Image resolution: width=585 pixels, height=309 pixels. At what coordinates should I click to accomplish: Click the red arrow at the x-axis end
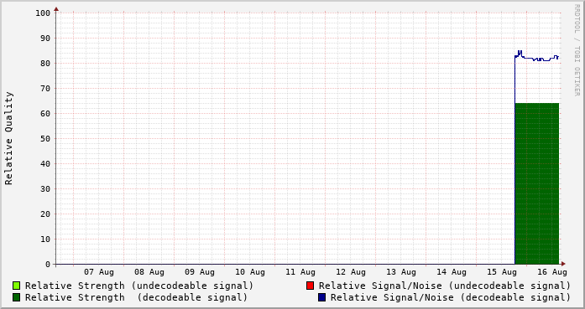pos(563,264)
